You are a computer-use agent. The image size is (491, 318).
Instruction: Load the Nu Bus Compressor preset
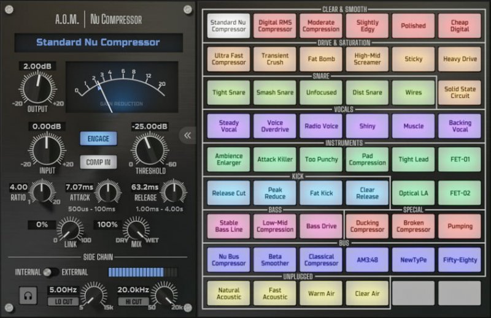[228, 260]
